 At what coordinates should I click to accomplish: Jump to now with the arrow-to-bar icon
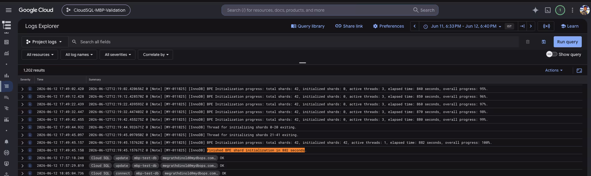point(522,26)
